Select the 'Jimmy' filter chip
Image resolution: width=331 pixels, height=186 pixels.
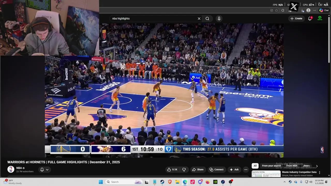306,166
